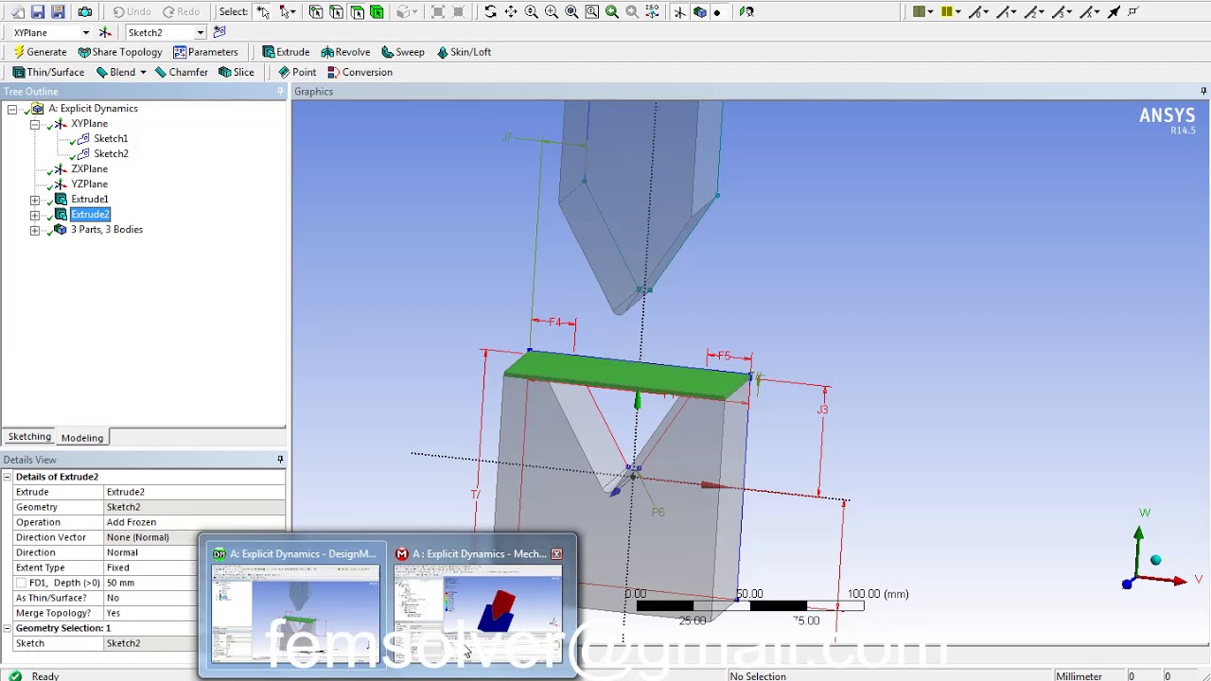The width and height of the screenshot is (1211, 681).
Task: Select YZPlane in the tree
Action: tap(89, 184)
